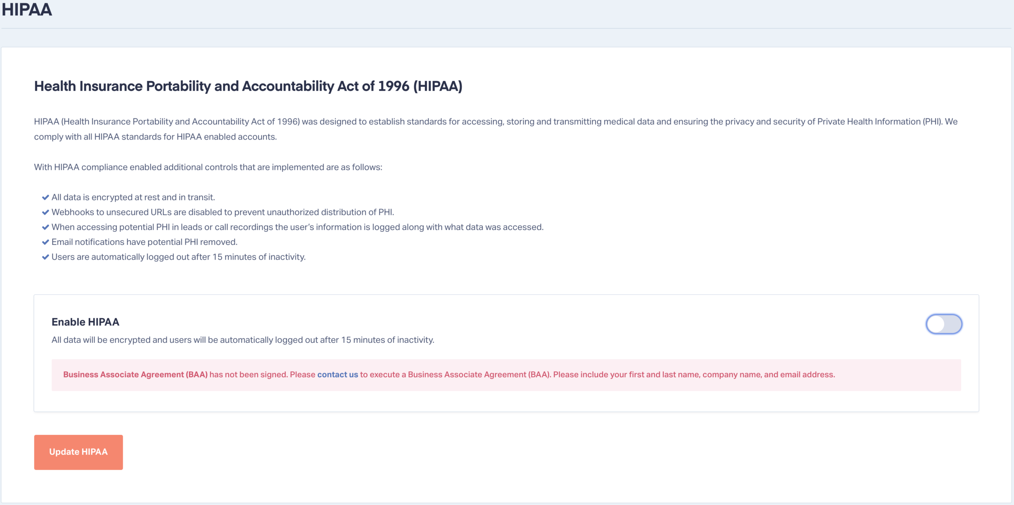Click the list item about users being logged out
Viewport: 1014px width, 505px height.
point(178,256)
